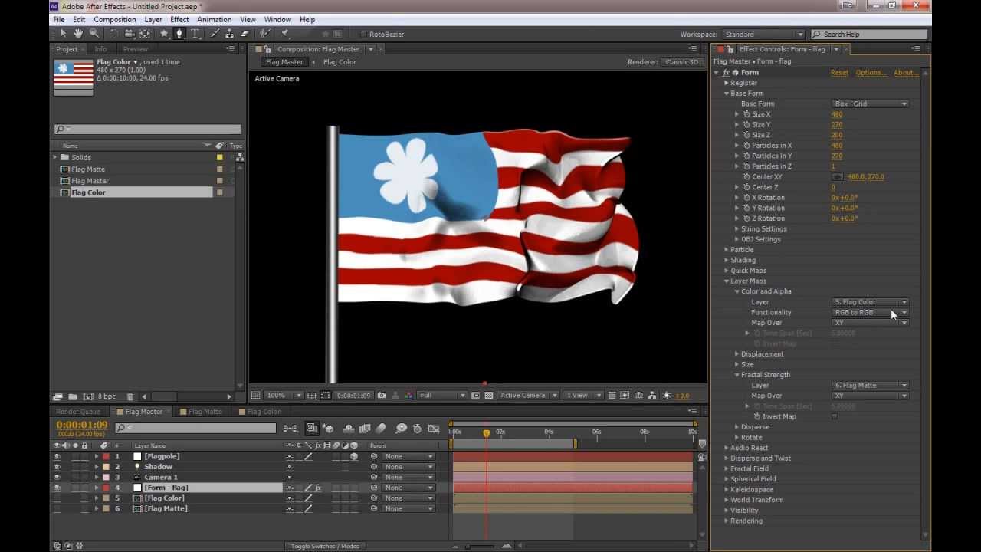The height and width of the screenshot is (552, 981).
Task: Check Invert Map under Fractal Strength
Action: 835,416
